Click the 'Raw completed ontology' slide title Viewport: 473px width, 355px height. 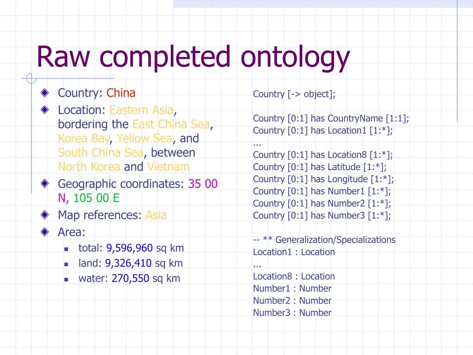click(193, 57)
